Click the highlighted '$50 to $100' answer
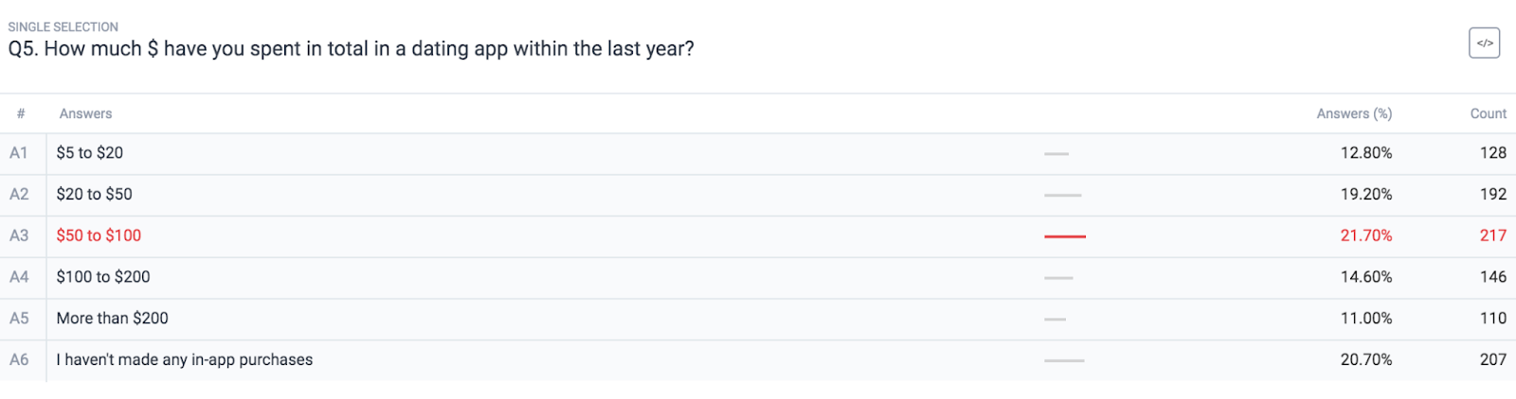Viewport: 1516px width, 399px height. (x=99, y=235)
